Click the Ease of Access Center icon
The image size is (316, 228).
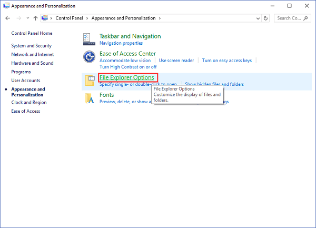coord(89,57)
